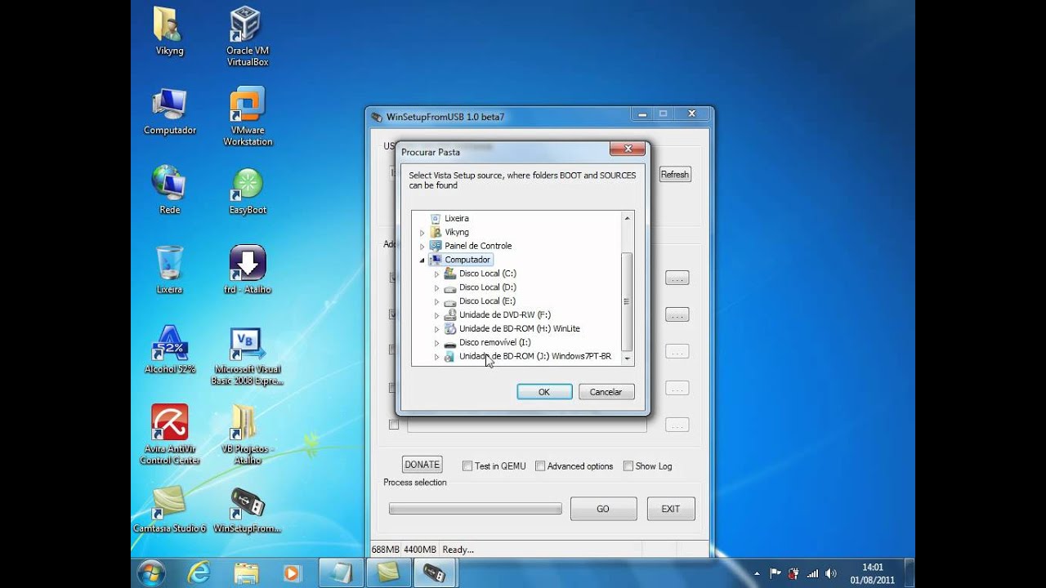The image size is (1046, 588).
Task: Select Disco Local (C:) drive icon
Action: [x=449, y=274]
